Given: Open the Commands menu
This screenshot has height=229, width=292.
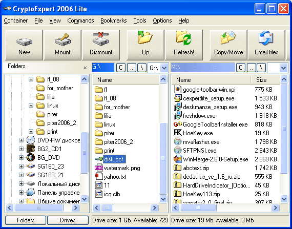Looking at the screenshot, I should 80,20.
